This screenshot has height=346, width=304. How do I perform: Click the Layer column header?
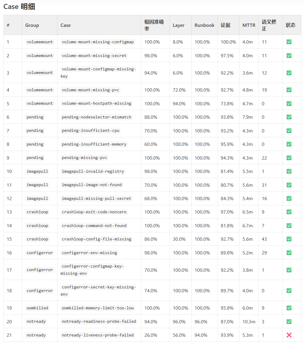[x=179, y=25]
